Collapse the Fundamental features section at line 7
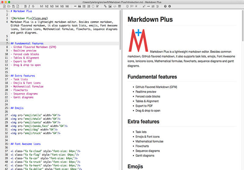Image resolution: width=244 pixels, height=170 pixels. [9, 43]
